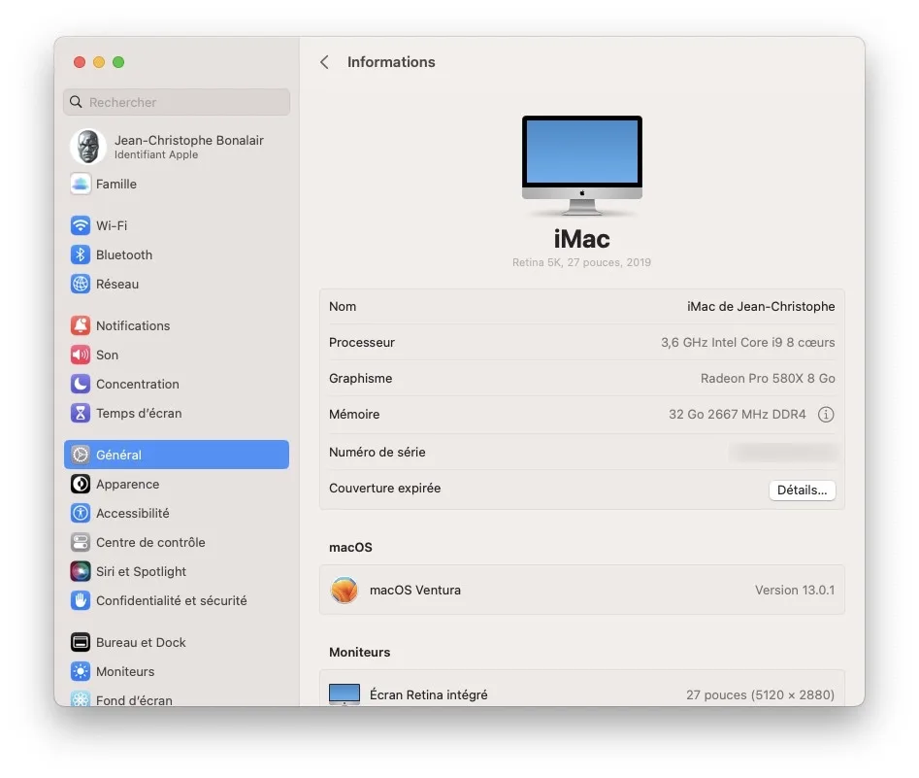Click the Numéro de série label

click(377, 452)
